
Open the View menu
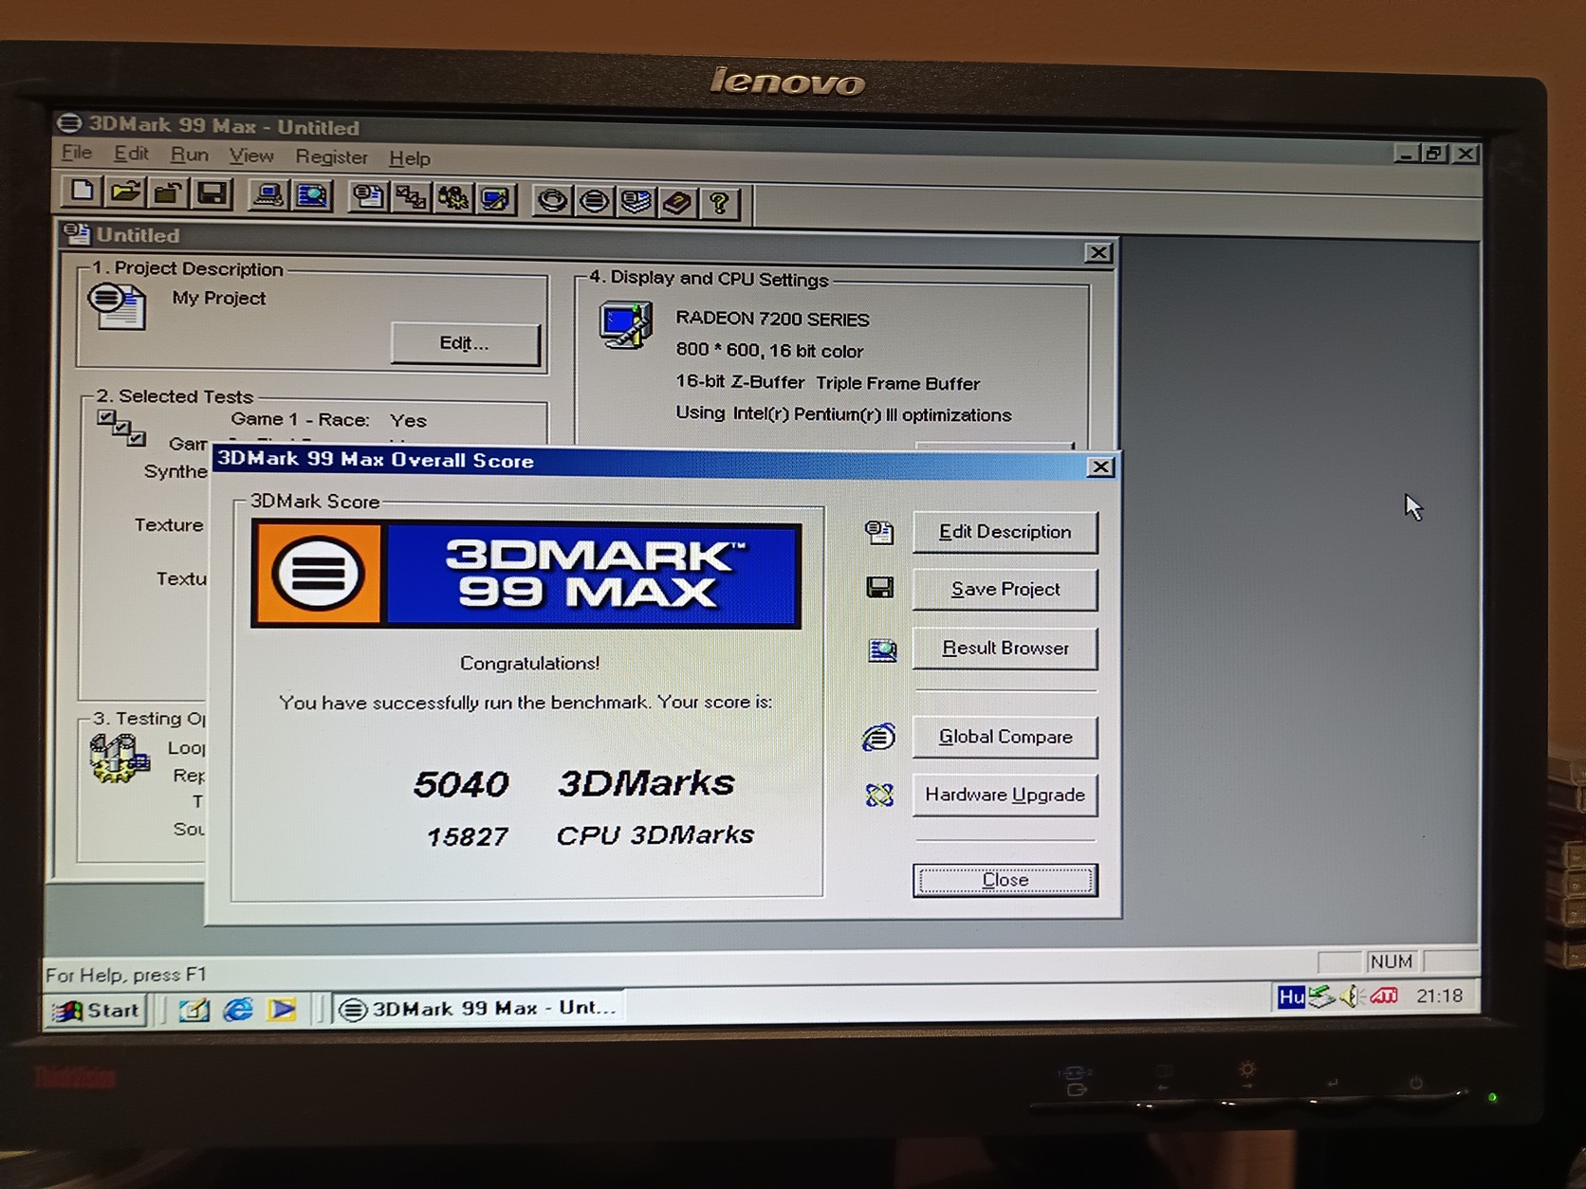(251, 155)
